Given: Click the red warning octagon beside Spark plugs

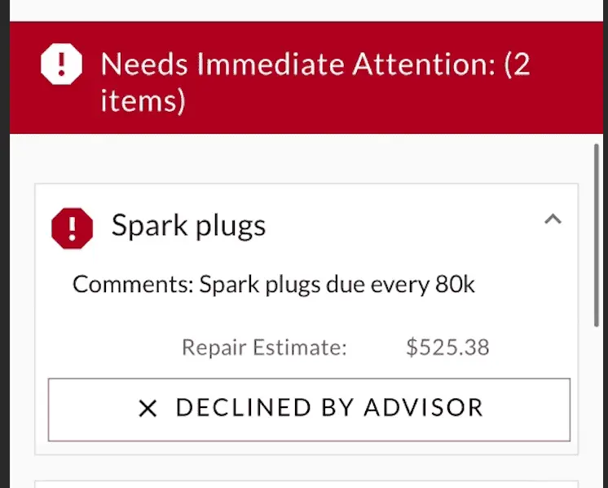Looking at the screenshot, I should pos(72,228).
